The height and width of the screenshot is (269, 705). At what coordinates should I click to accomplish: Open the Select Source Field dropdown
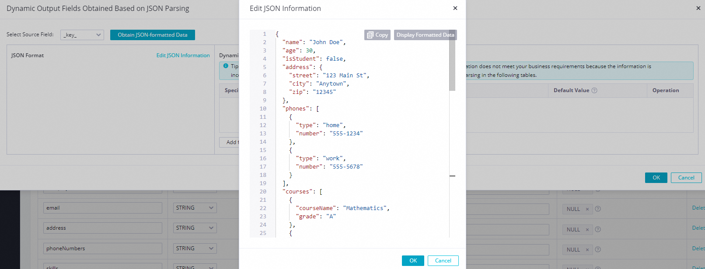pyautogui.click(x=82, y=35)
